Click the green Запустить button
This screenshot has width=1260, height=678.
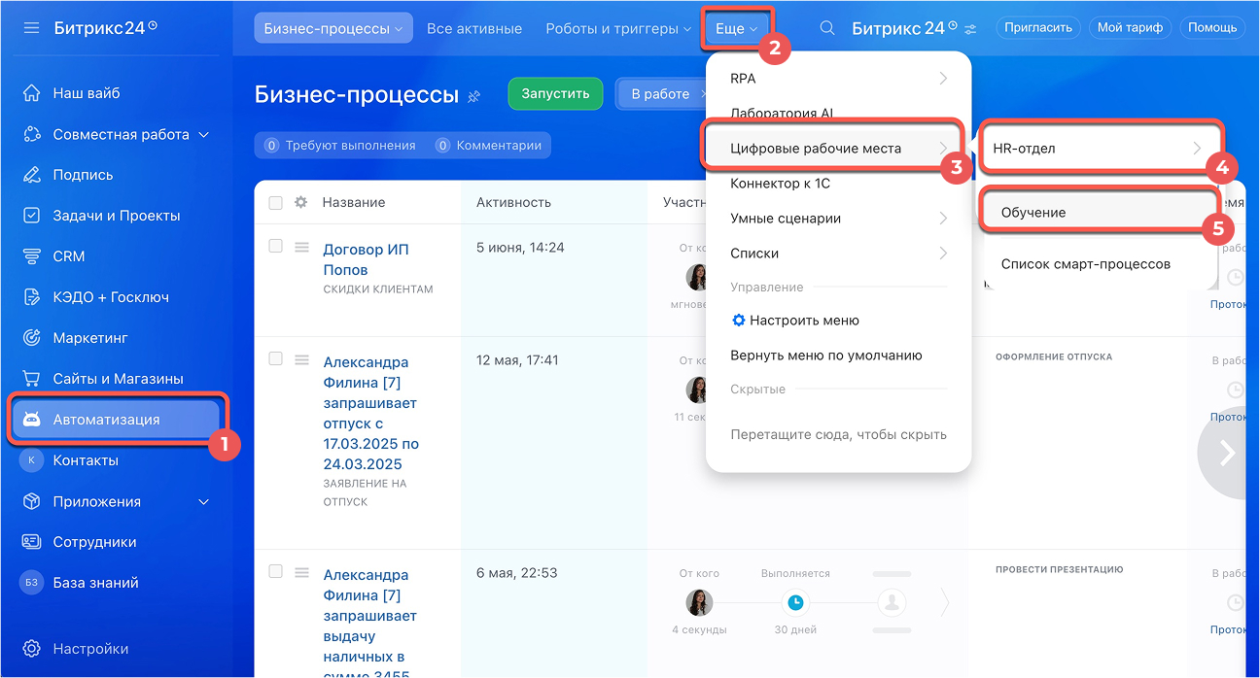[x=555, y=94]
